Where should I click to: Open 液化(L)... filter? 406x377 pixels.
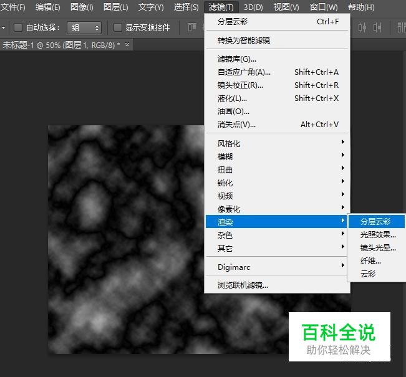point(278,98)
